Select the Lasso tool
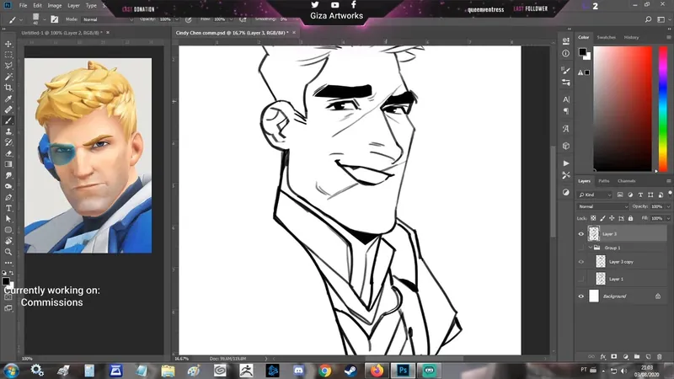Image resolution: width=674 pixels, height=379 pixels. (8, 66)
